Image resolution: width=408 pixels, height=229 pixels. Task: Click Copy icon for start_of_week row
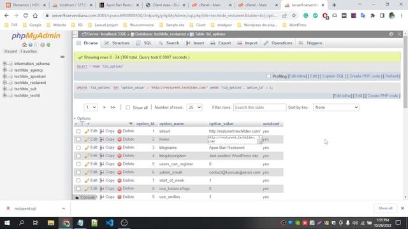102,181
